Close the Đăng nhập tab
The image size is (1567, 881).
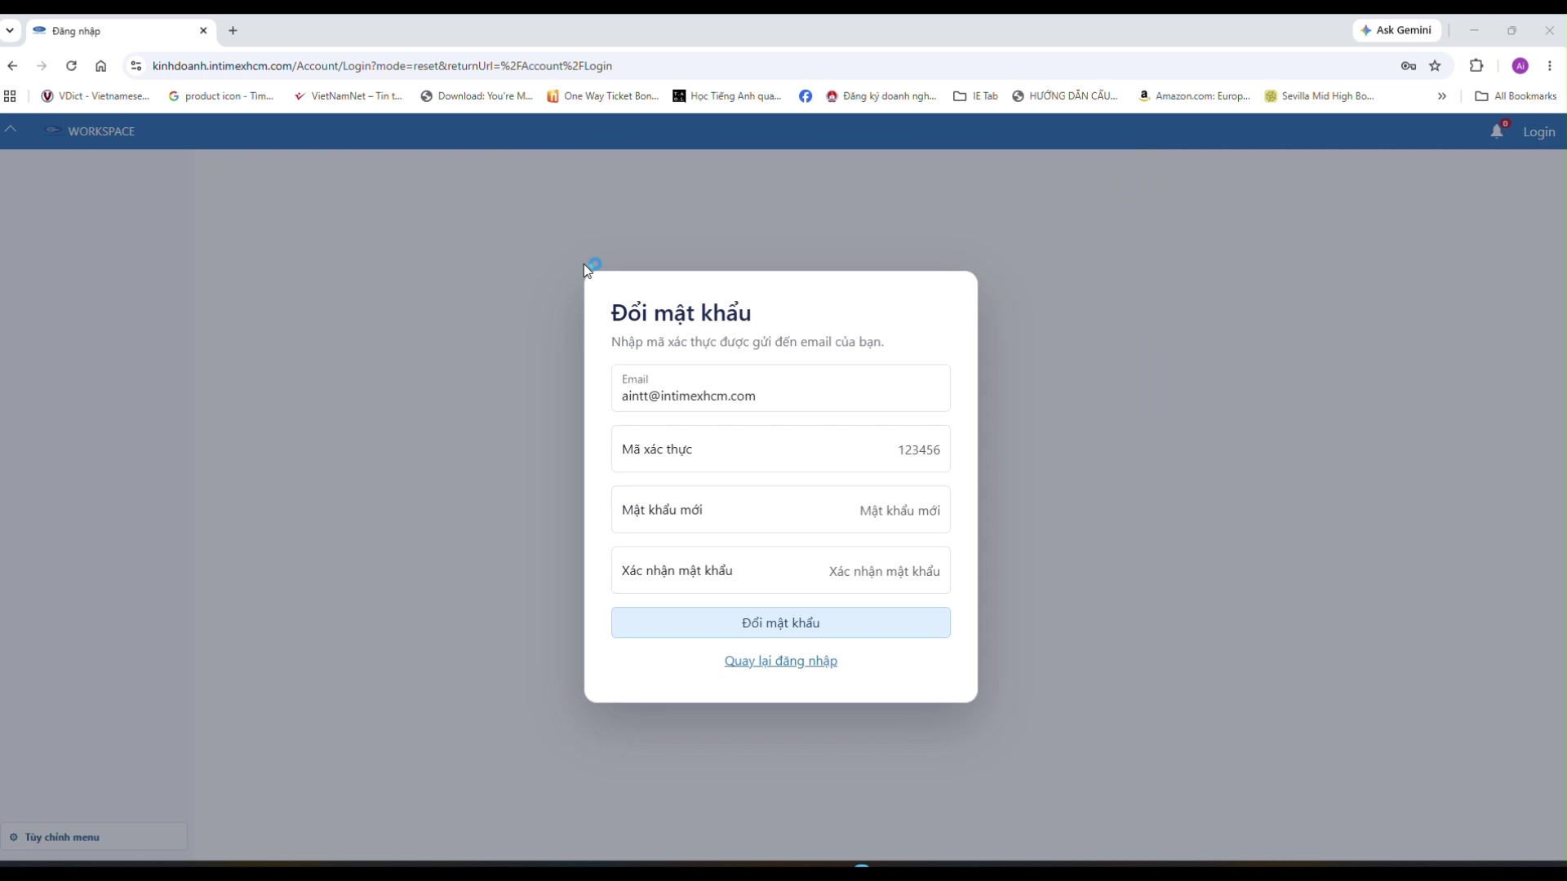204,31
